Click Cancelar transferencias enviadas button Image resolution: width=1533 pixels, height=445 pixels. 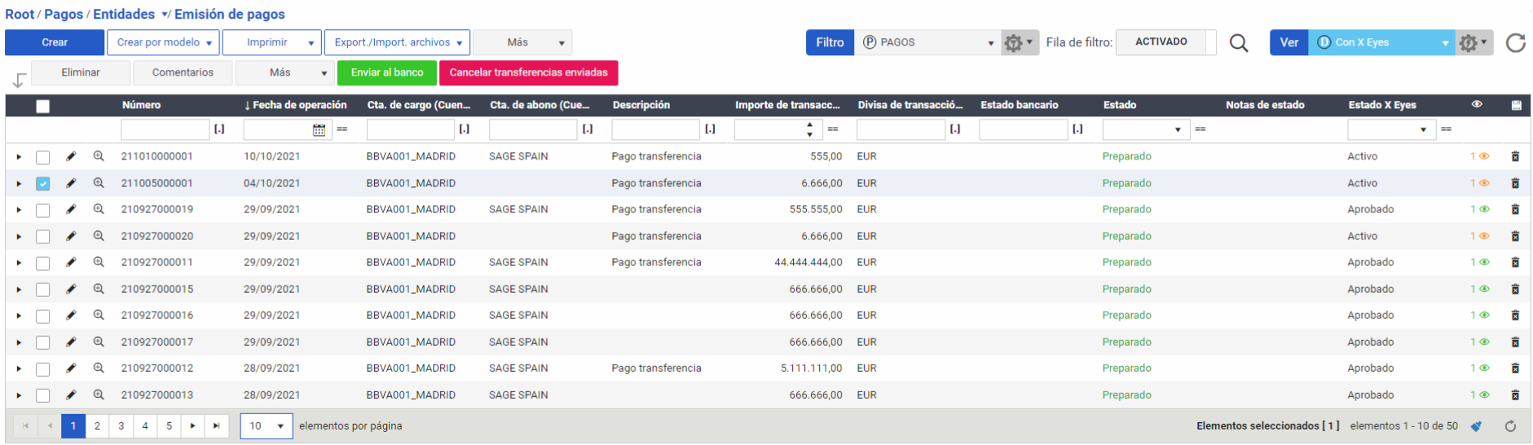(528, 72)
